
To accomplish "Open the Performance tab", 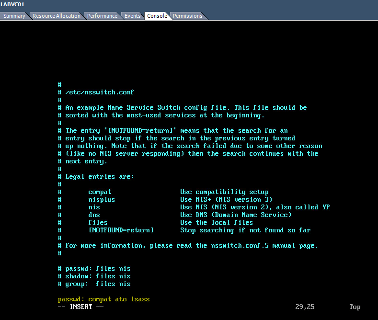I will [102, 16].
